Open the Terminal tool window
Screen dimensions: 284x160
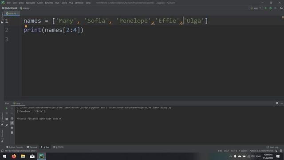pyautogui.click(x=32, y=147)
